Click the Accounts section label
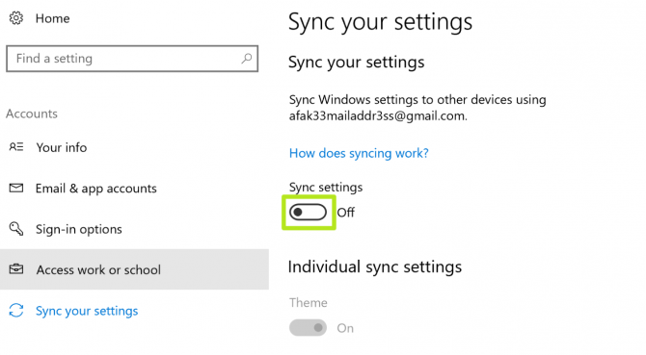The height and width of the screenshot is (355, 646). [32, 114]
